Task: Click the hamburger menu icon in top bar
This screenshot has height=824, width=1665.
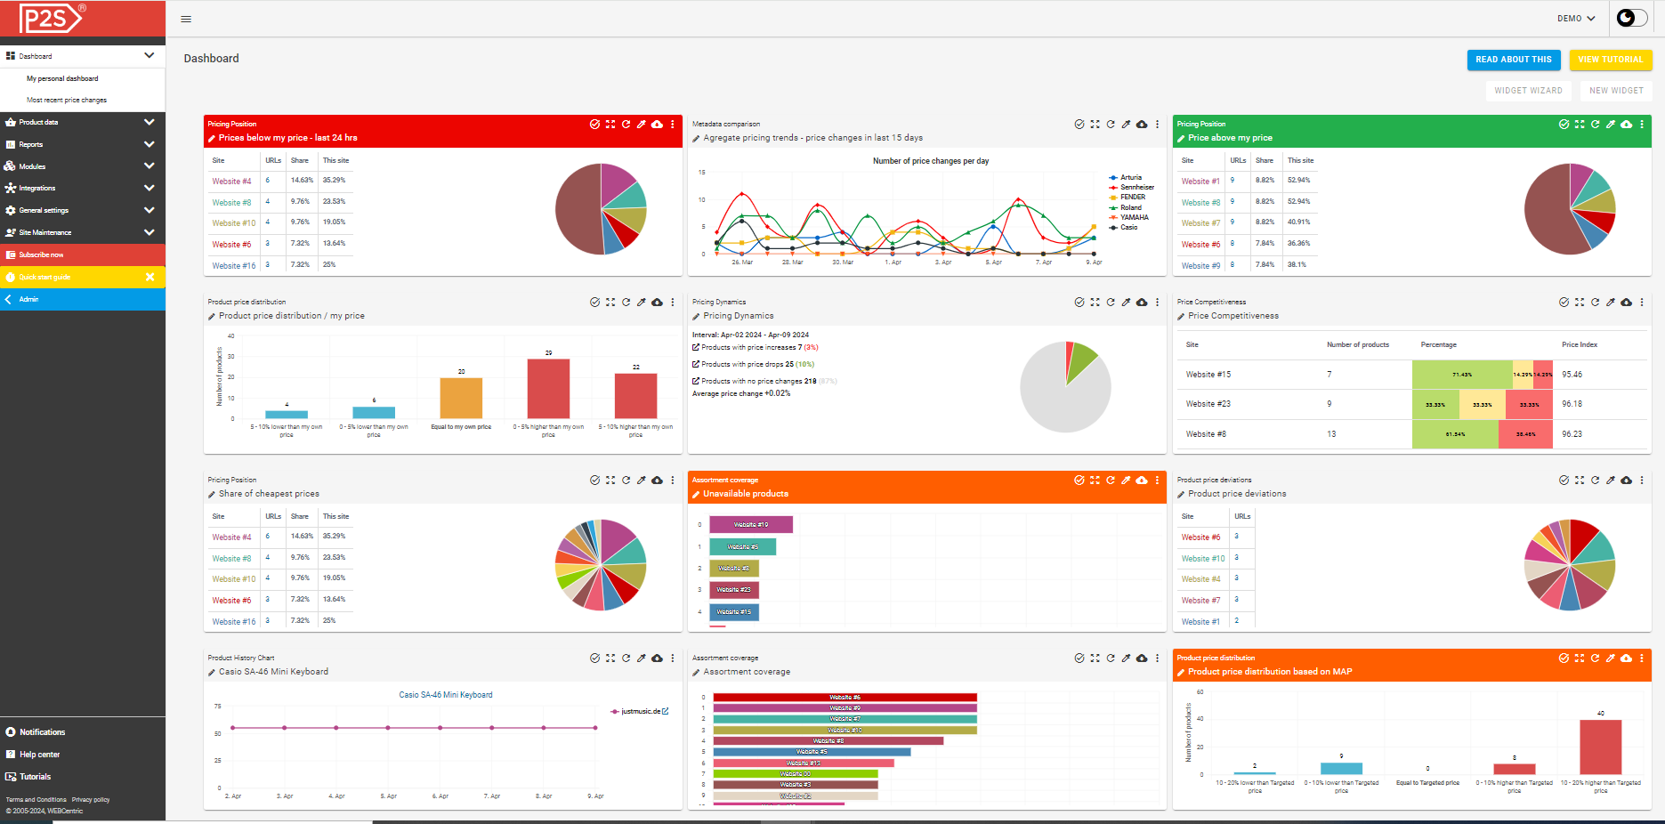Action: coord(186,19)
